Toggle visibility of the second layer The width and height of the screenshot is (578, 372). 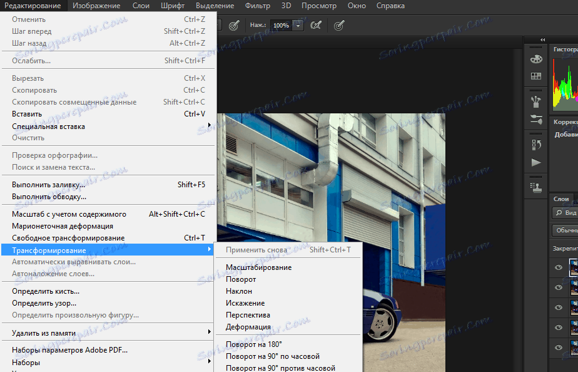coord(559,287)
